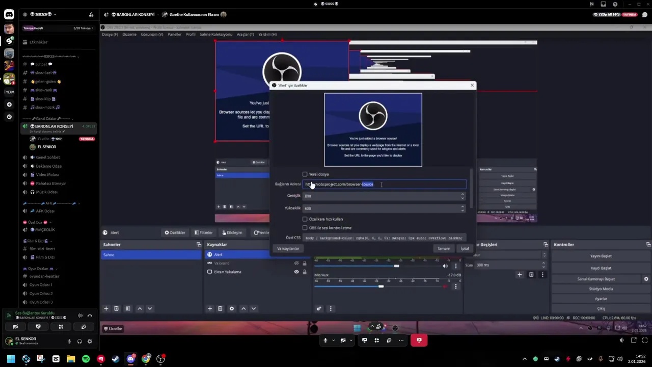The image size is (652, 367).
Task: Open more options in call bar
Action: pos(401,340)
